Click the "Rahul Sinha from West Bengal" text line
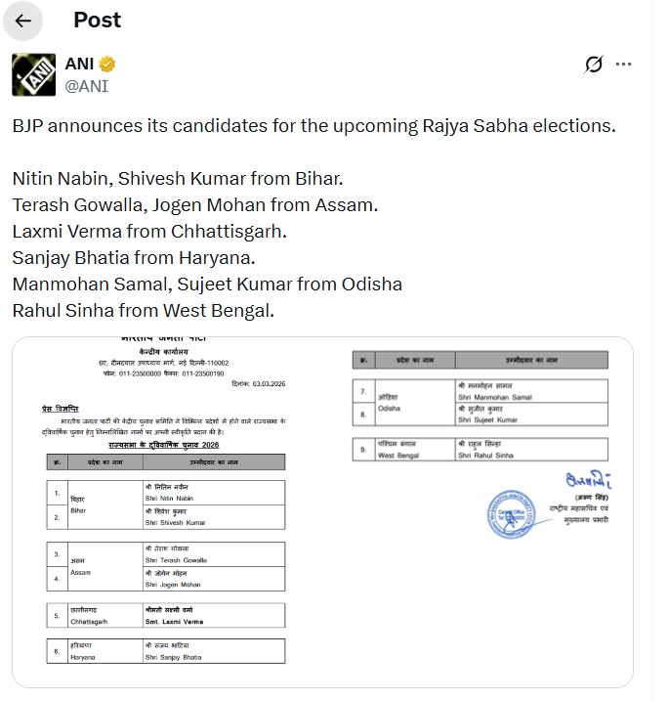 [x=144, y=310]
